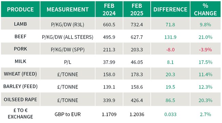
Task: Click the GBP to EUR measurement cell
Action: 68,114
